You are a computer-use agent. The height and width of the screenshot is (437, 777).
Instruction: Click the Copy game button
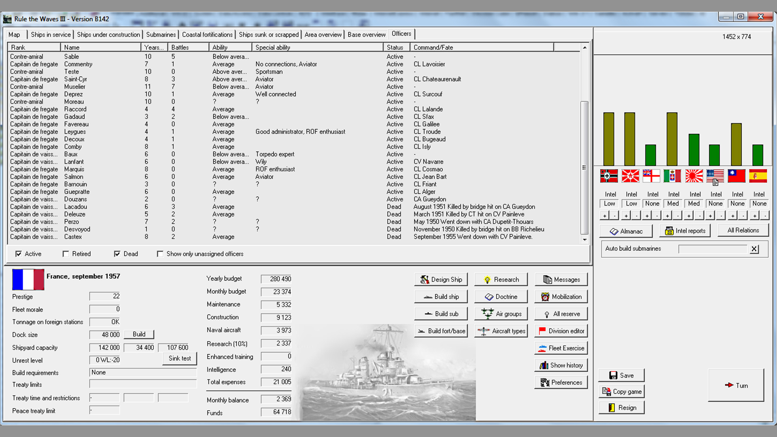click(621, 391)
